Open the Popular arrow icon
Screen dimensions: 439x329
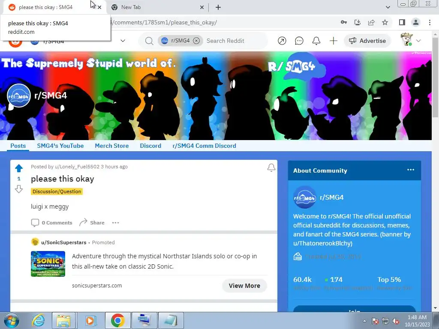[x=282, y=41]
